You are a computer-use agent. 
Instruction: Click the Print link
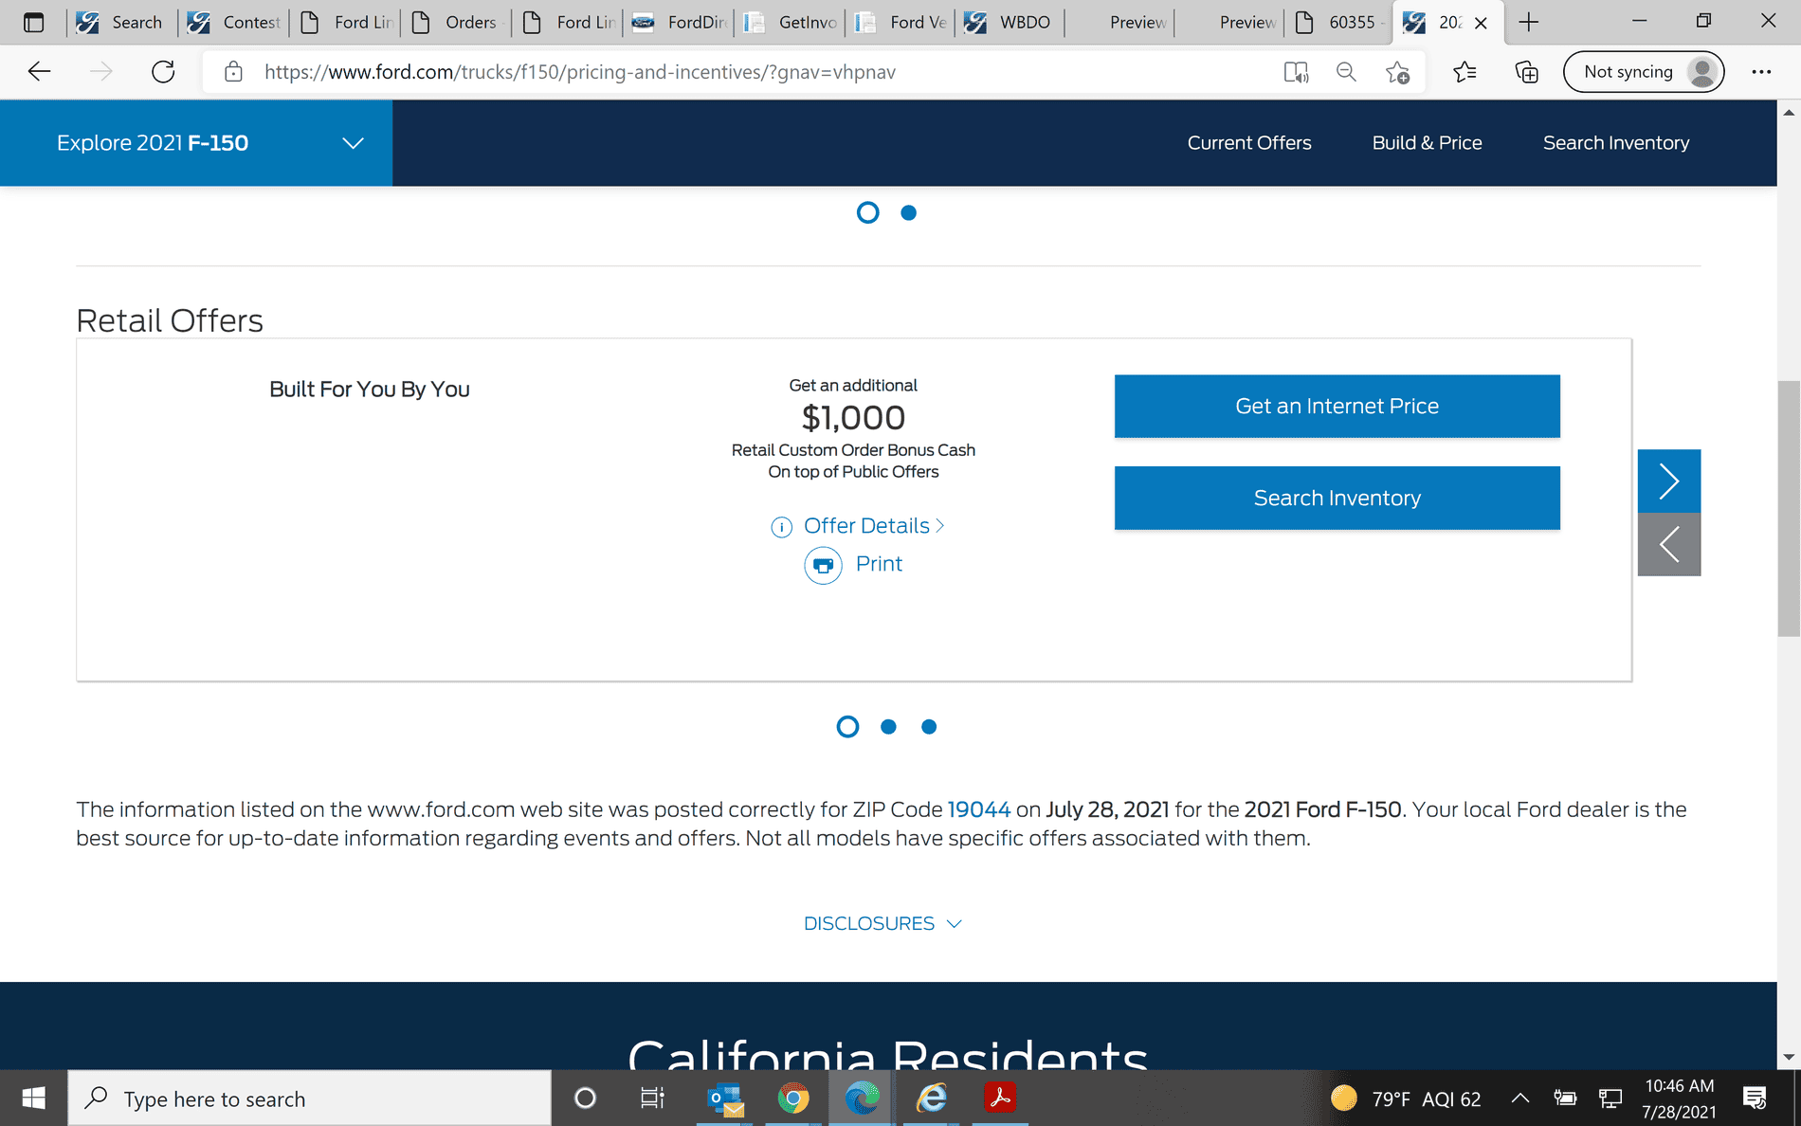coord(879,565)
